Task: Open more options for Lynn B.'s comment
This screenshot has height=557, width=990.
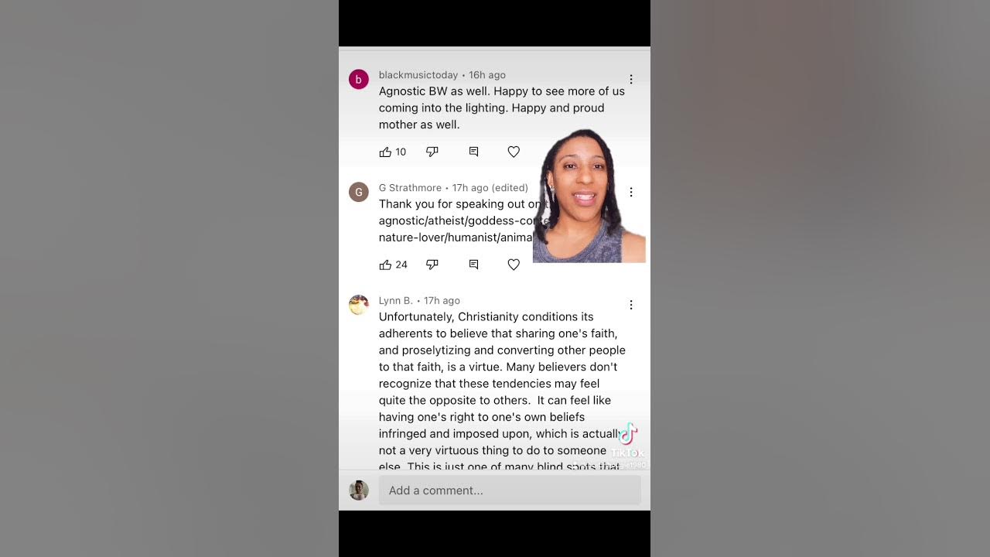Action: tap(631, 305)
